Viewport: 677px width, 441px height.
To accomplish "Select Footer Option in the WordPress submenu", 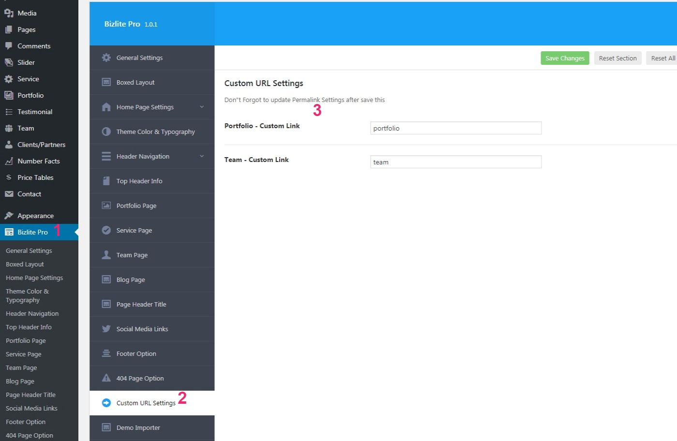I will coord(26,422).
